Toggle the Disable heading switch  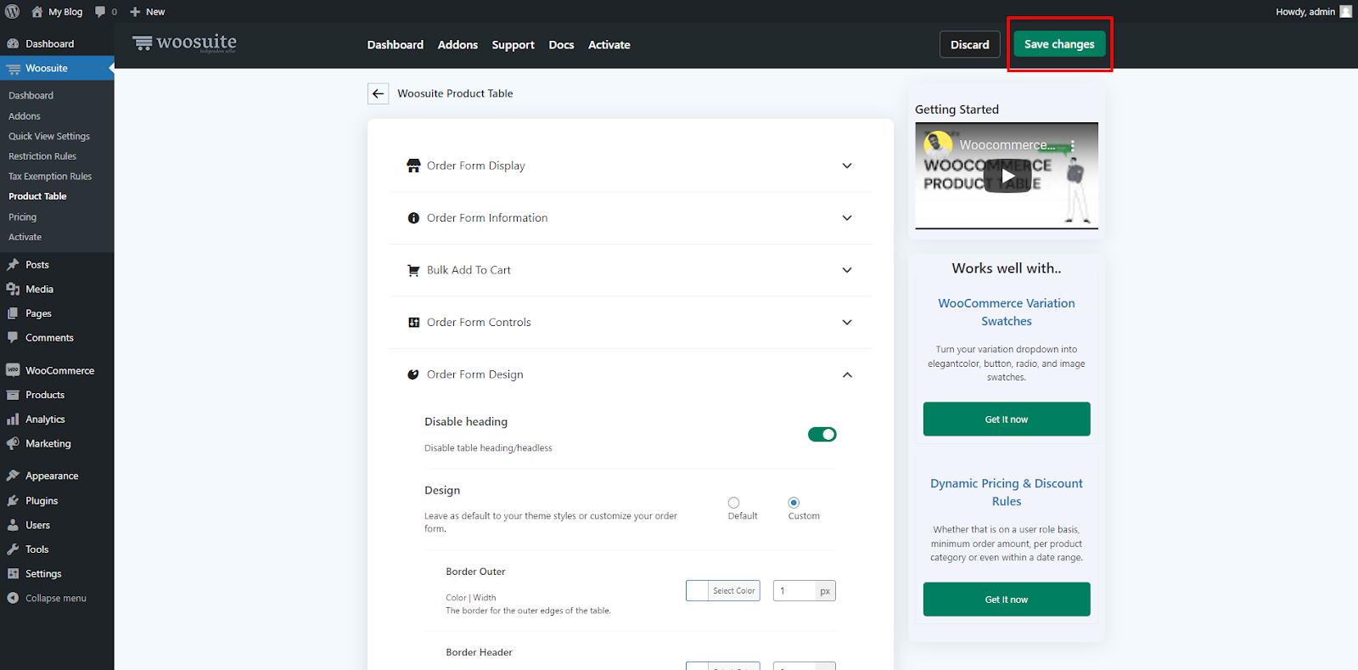click(x=822, y=435)
